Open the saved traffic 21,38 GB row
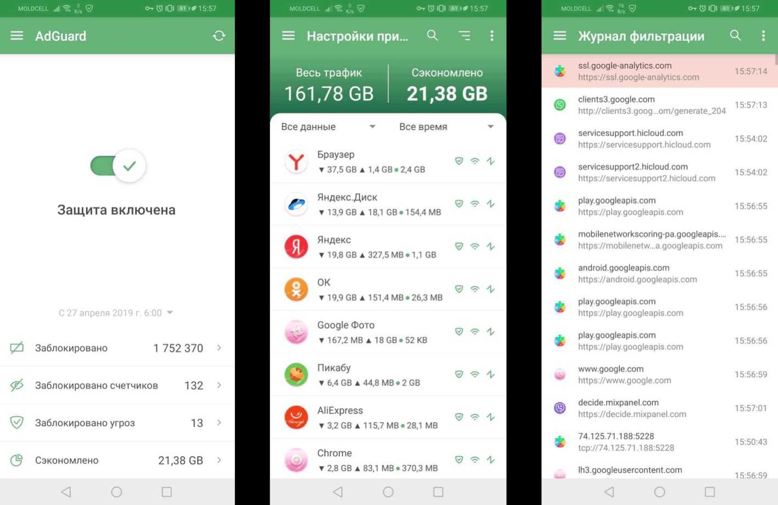This screenshot has width=778, height=505. (x=117, y=460)
